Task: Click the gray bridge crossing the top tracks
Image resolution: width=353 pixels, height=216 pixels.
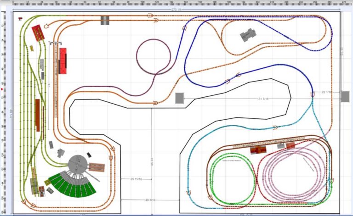Action: tap(105, 21)
